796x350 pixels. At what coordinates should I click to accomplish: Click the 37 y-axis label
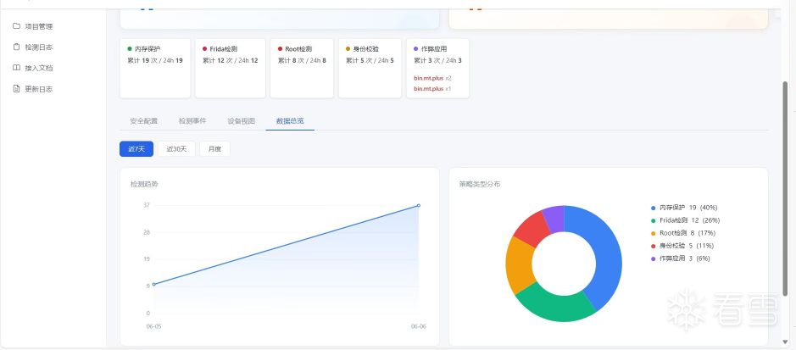click(x=146, y=205)
